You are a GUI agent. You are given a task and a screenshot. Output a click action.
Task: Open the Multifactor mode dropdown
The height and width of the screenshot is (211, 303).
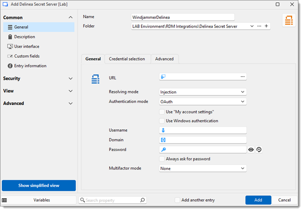pos(203,168)
